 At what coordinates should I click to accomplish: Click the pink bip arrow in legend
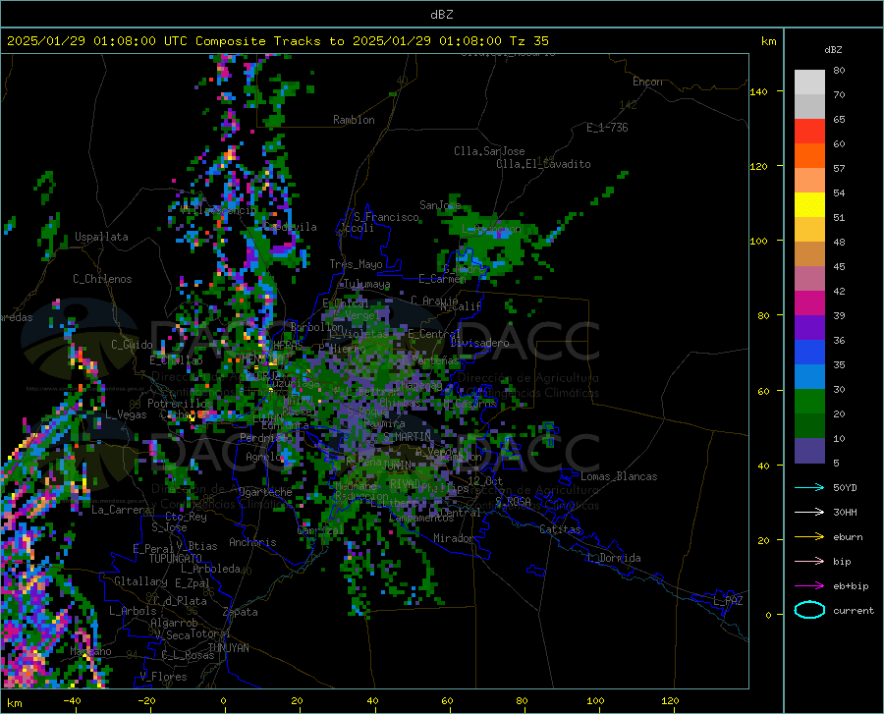click(x=809, y=562)
